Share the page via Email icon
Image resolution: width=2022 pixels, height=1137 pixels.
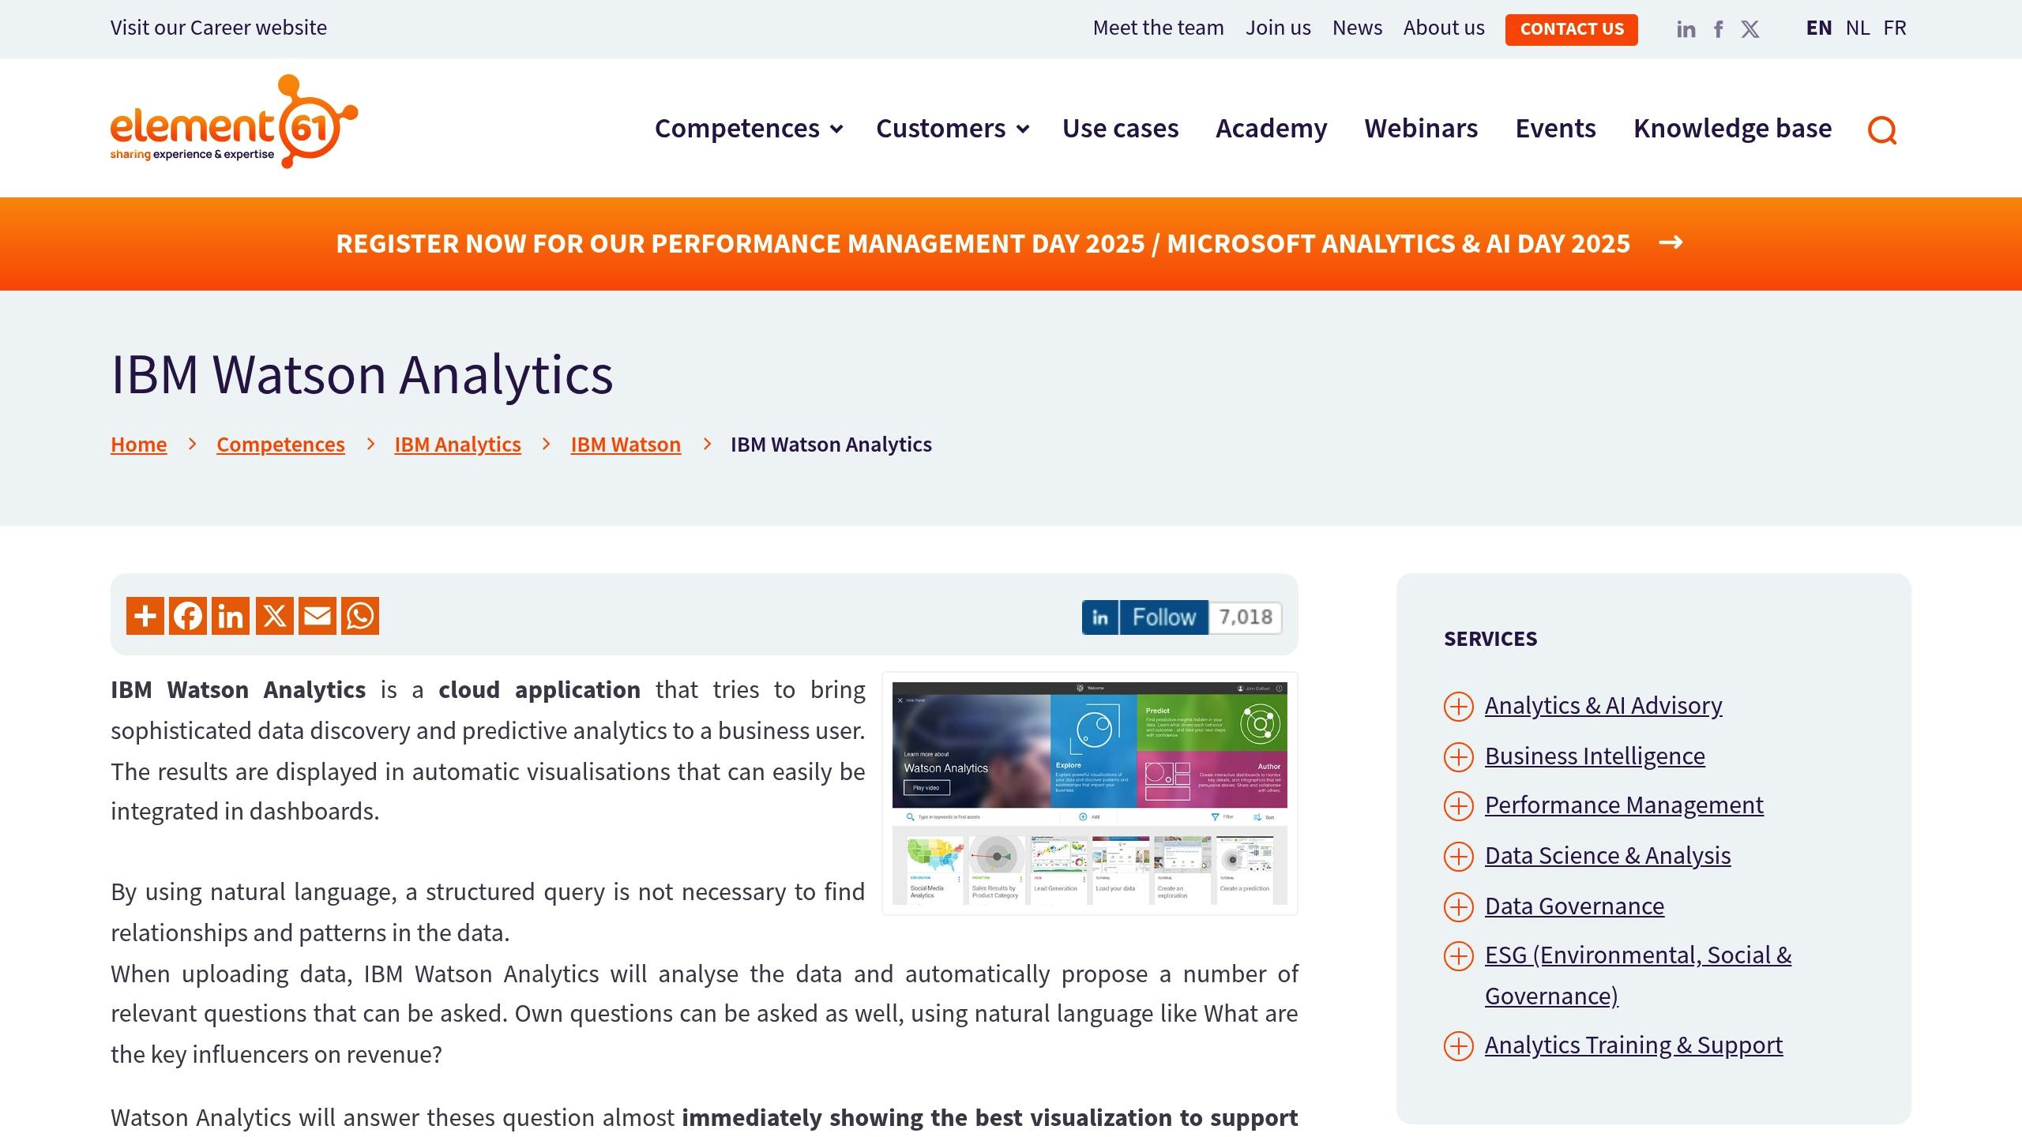[x=318, y=616]
